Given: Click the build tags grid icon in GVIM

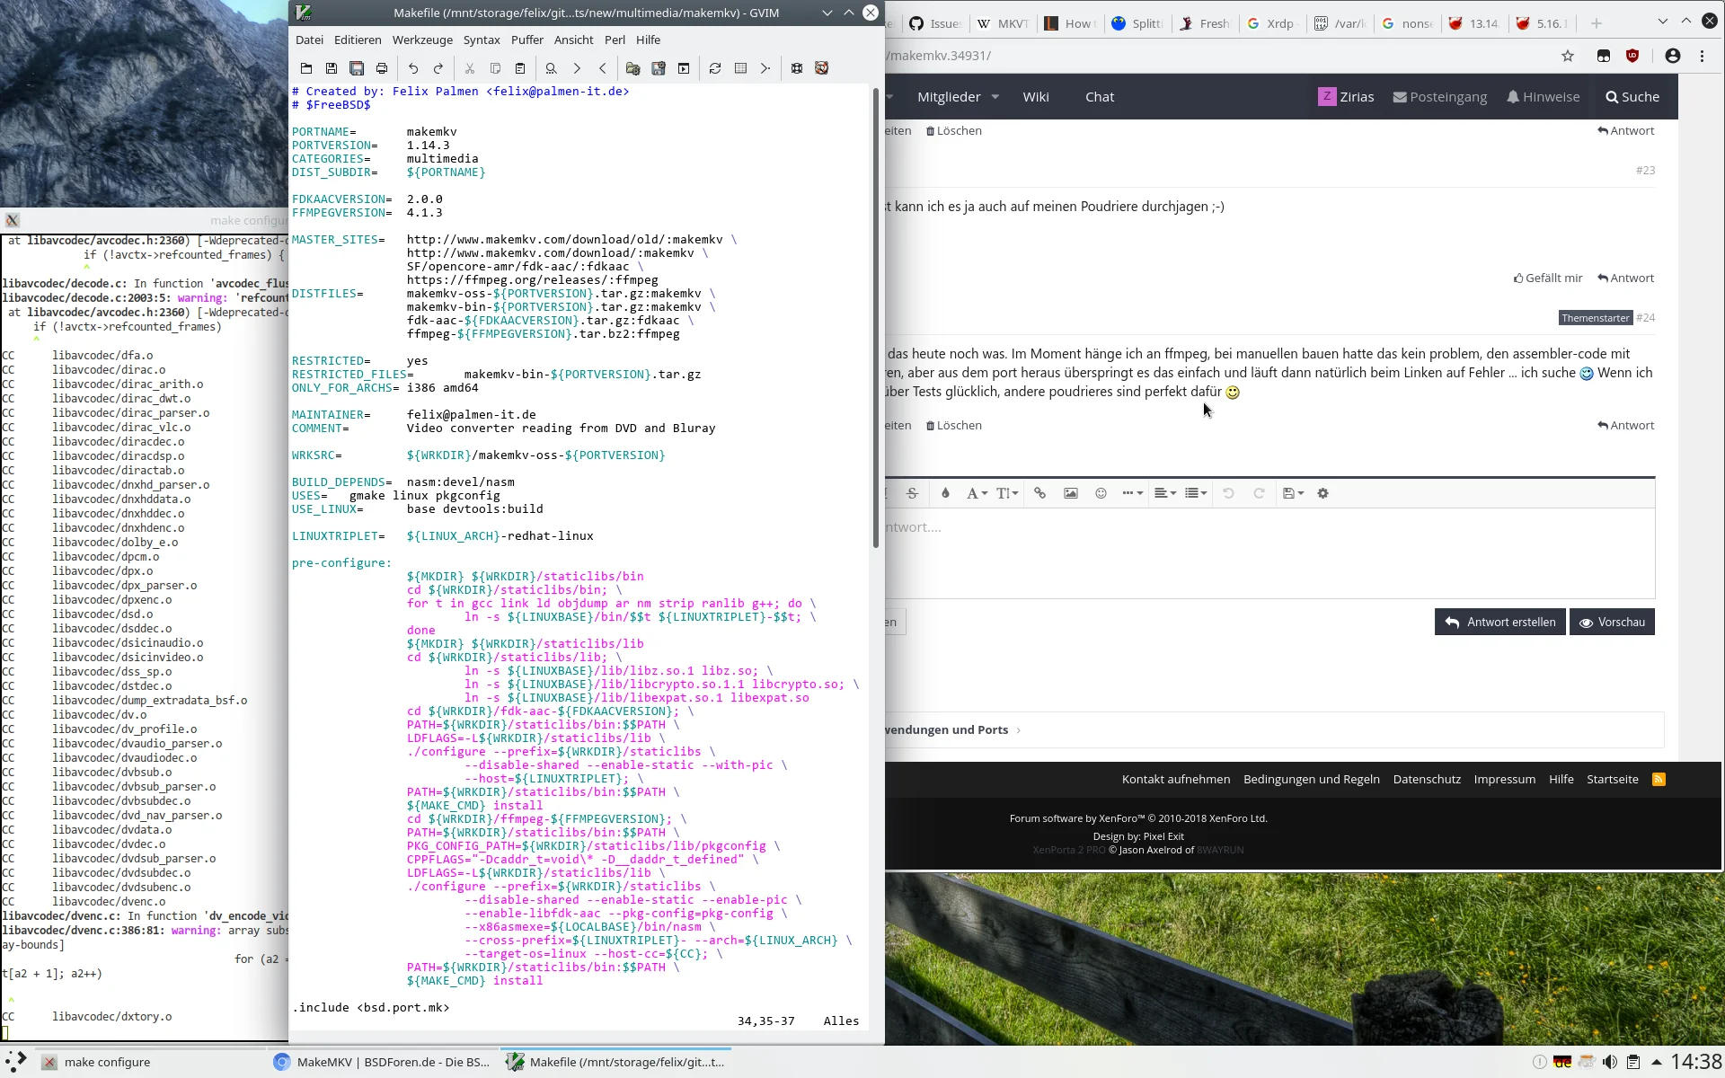Looking at the screenshot, I should click(740, 68).
